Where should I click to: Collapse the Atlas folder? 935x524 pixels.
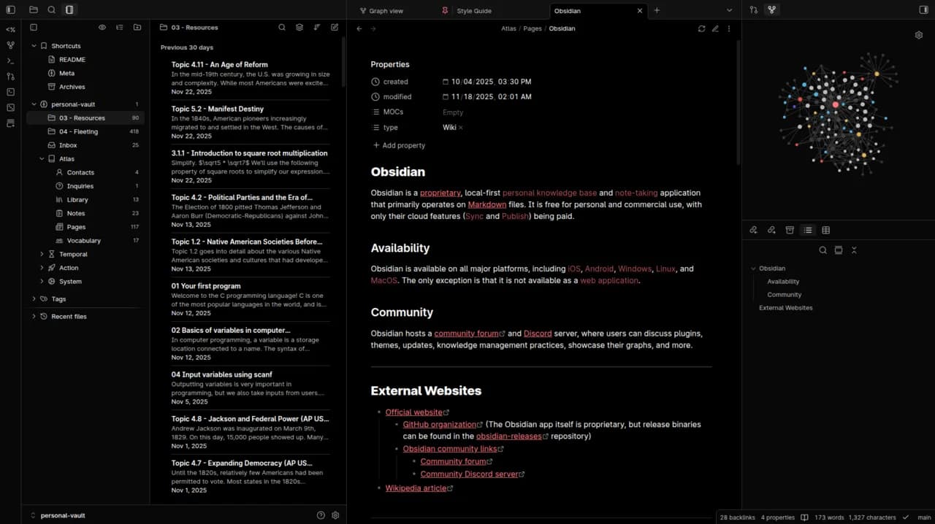(x=42, y=158)
